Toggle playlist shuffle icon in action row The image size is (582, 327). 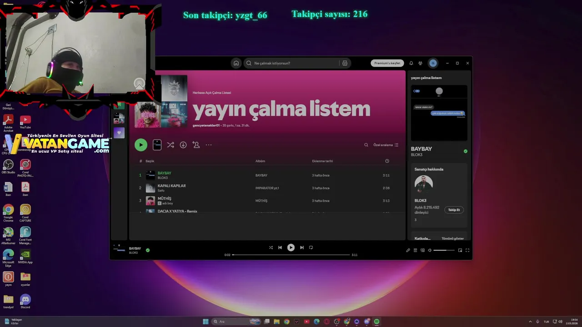(x=170, y=145)
